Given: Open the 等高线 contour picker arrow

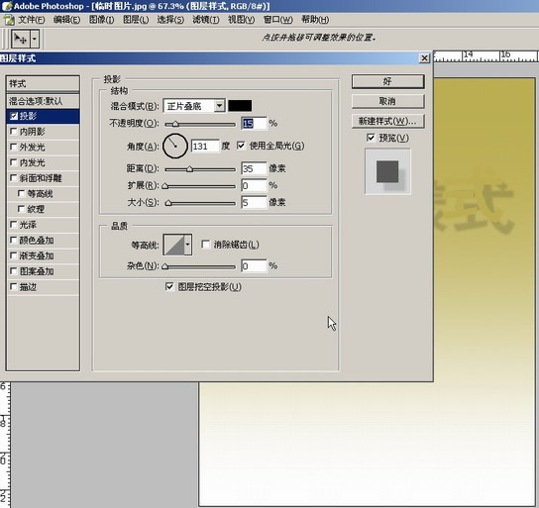Looking at the screenshot, I should point(188,245).
